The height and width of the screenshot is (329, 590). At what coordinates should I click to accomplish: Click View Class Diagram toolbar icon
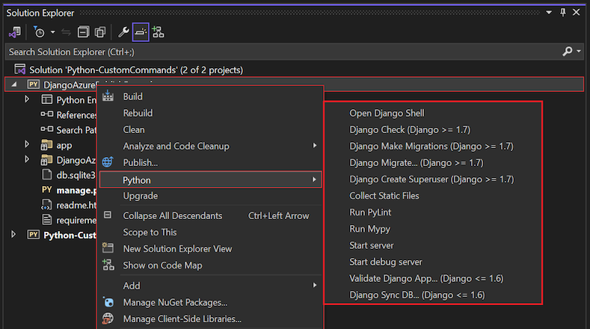(x=158, y=32)
